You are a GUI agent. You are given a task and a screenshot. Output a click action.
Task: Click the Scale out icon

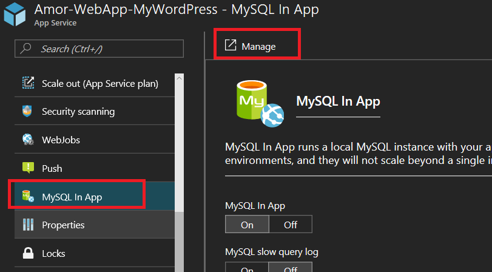coord(29,83)
